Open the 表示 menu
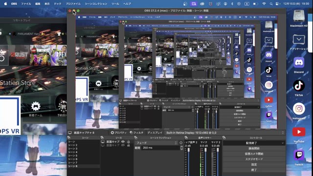Image resolution: width=313 pixels, height=176 pixels. pyautogui.click(x=47, y=4)
